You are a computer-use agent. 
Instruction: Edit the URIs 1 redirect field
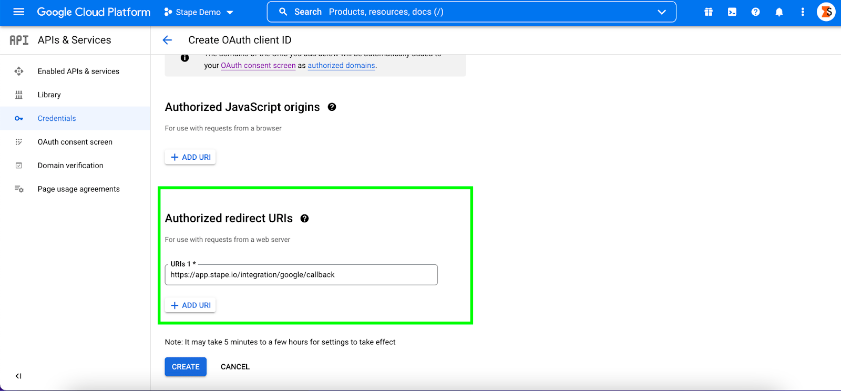coord(301,275)
